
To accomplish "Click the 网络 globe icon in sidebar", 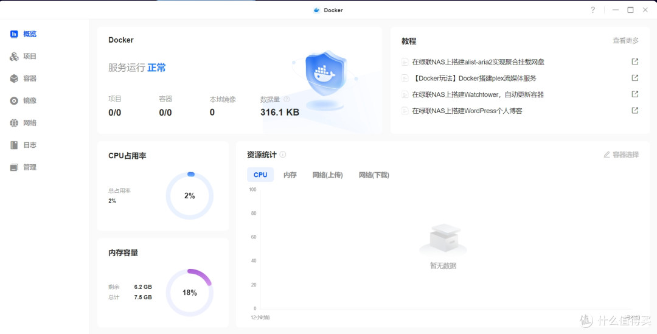I will click(14, 123).
